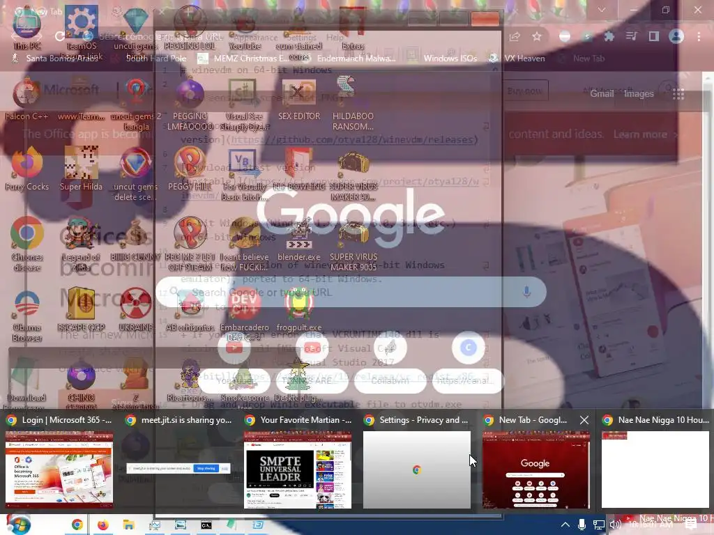Open the VX Heaven bookmark

pyautogui.click(x=517, y=59)
